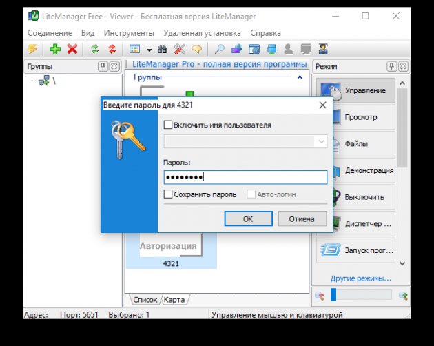Click the blue monitor icon in toolbar
This screenshot has height=346, width=434.
pyautogui.click(x=271, y=50)
